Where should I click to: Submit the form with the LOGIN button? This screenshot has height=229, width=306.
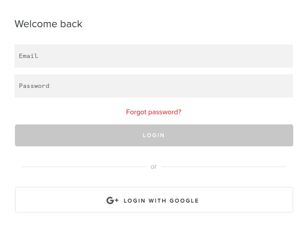pyautogui.click(x=154, y=135)
